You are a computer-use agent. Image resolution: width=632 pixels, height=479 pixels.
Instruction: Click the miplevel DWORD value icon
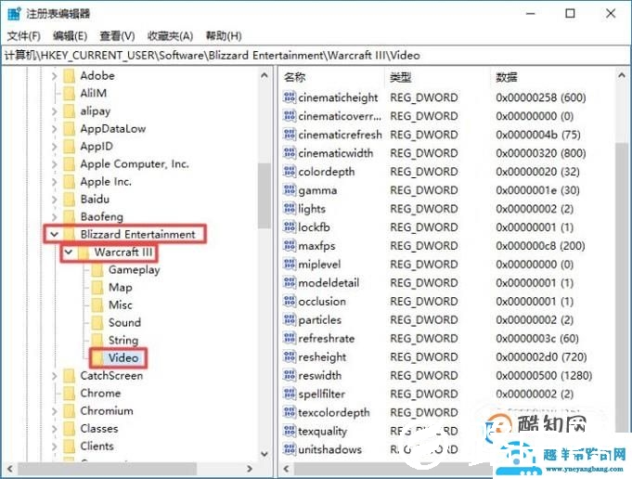290,264
